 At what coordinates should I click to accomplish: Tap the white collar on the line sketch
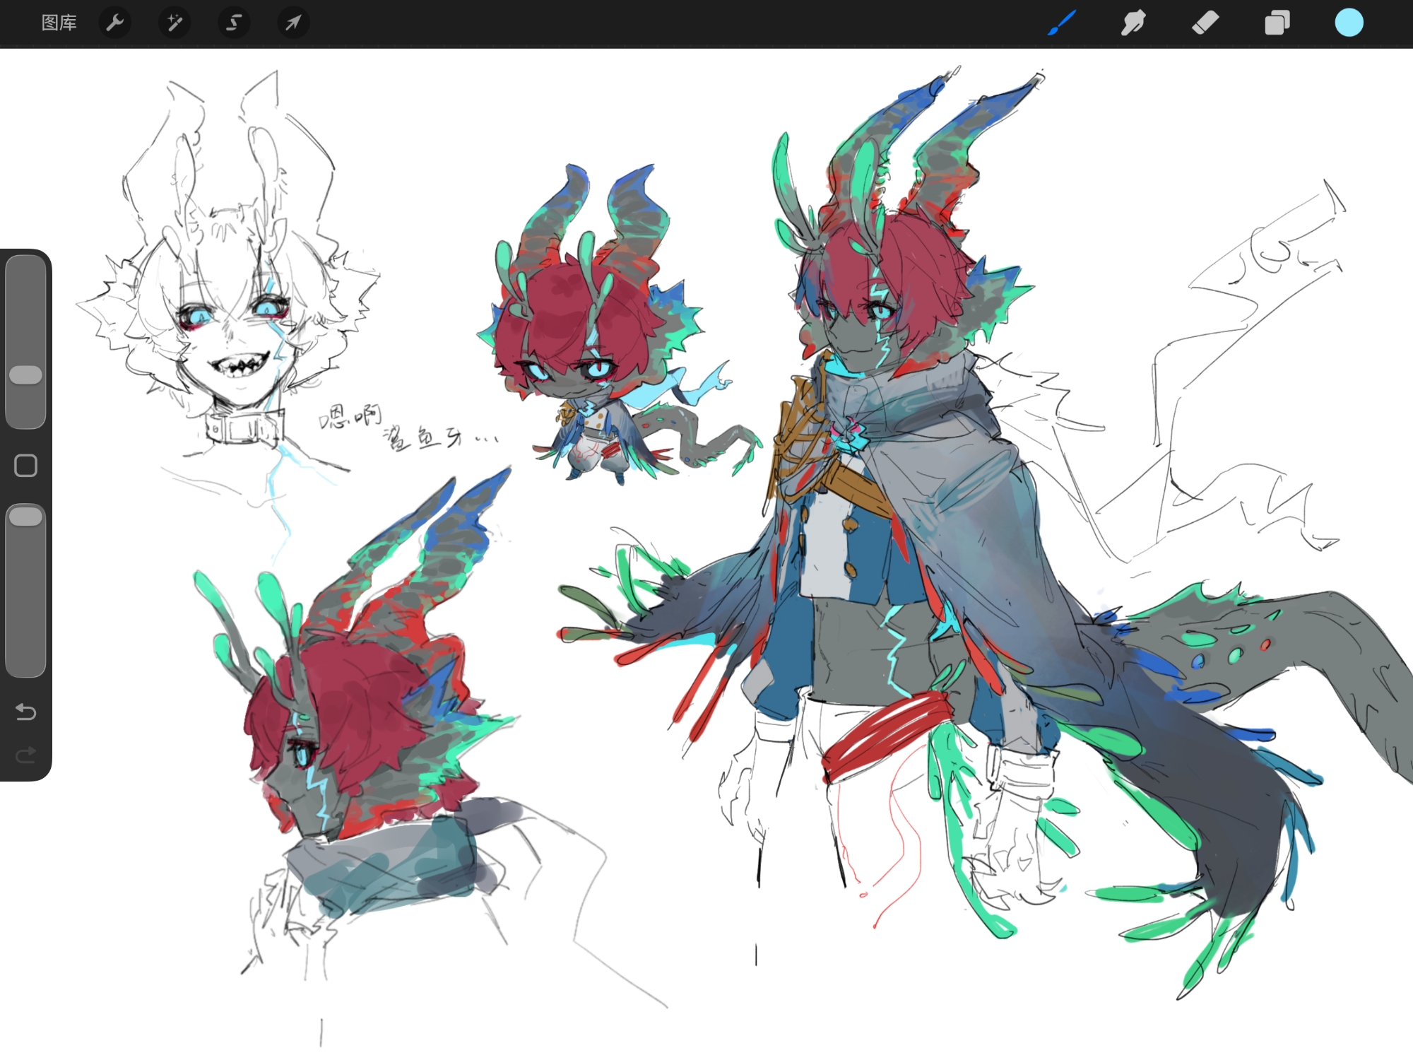pyautogui.click(x=244, y=428)
